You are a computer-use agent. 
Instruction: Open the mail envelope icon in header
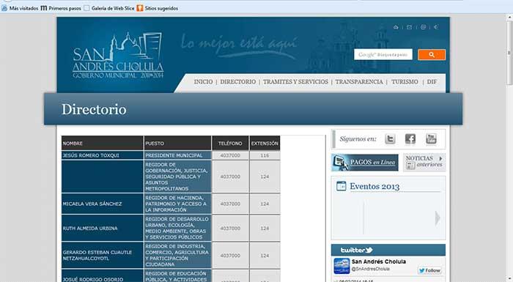pyautogui.click(x=409, y=27)
